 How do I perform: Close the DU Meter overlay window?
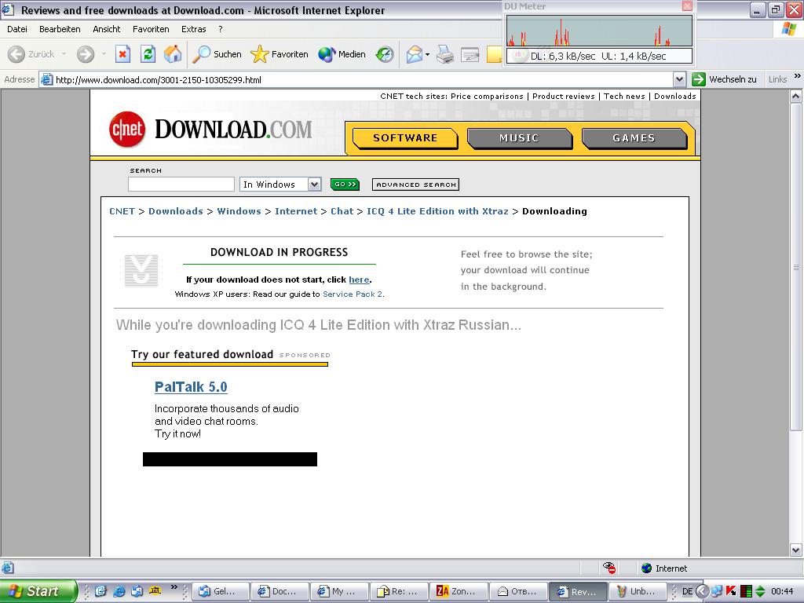coord(687,5)
